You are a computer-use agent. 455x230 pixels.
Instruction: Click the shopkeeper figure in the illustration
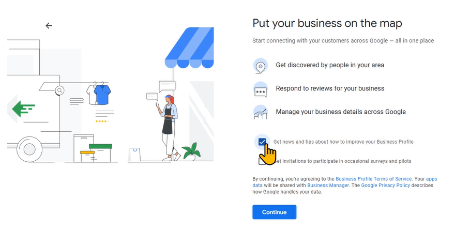tap(169, 128)
